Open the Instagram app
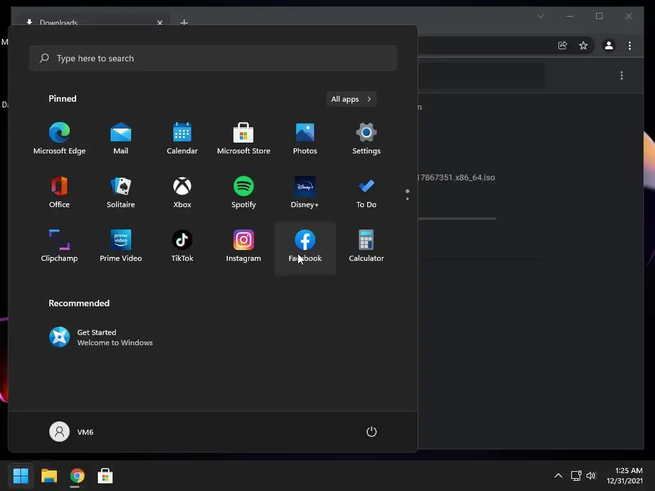The width and height of the screenshot is (655, 491). click(244, 246)
